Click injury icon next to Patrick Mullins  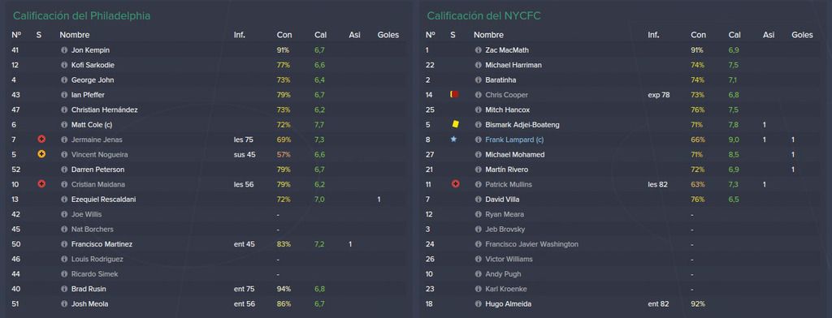coord(455,184)
